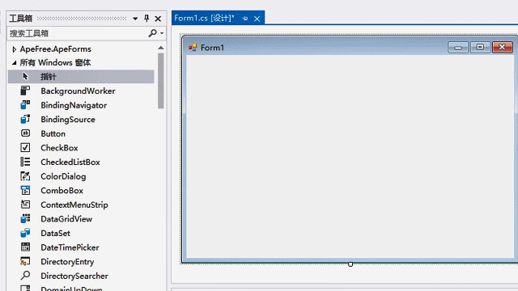This screenshot has height=291, width=518.
Task: Click the toolbox scrollbar up arrow
Action: (161, 48)
